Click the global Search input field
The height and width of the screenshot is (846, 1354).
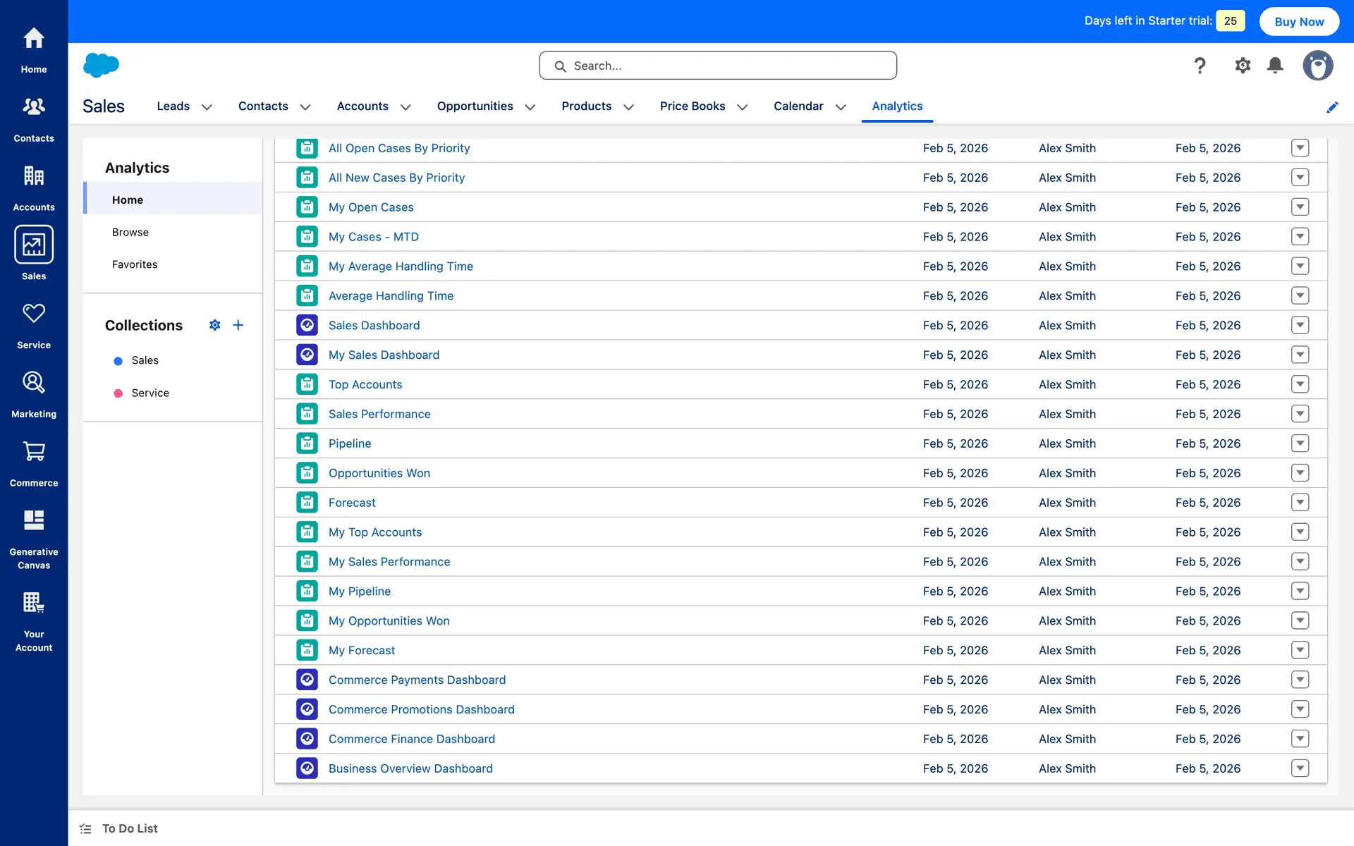coord(718,66)
